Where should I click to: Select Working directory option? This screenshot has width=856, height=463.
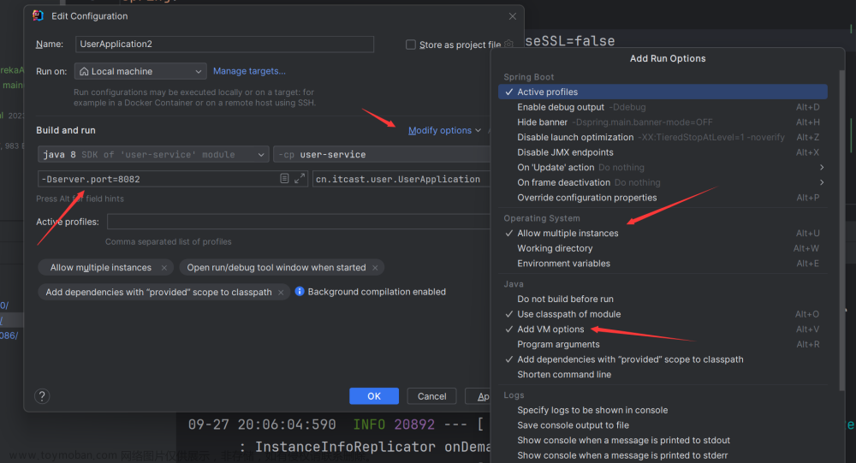[x=663, y=248]
